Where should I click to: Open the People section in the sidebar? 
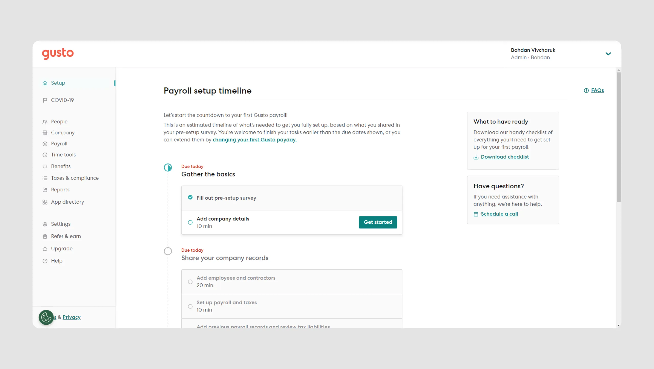[59, 121]
